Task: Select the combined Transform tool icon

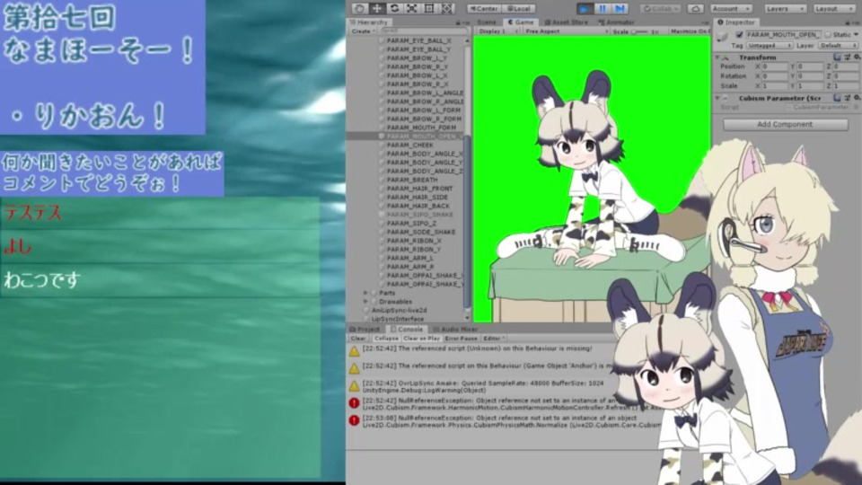Action: (447, 8)
